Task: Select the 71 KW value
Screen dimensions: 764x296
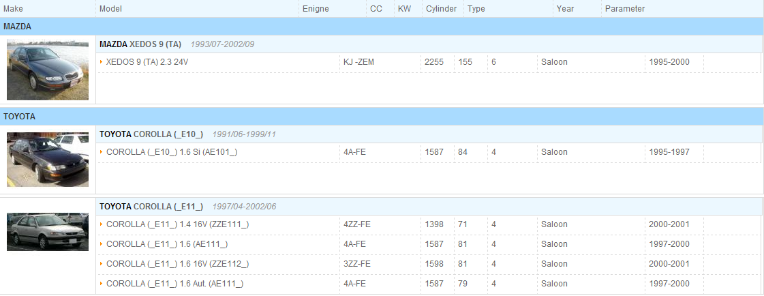Action: (463, 224)
